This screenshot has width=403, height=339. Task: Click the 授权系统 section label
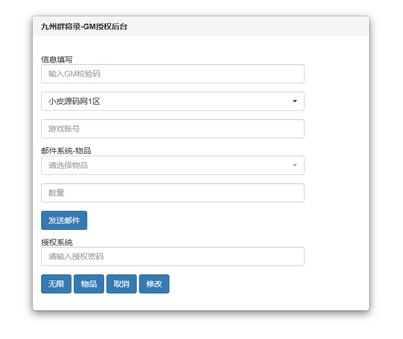click(57, 242)
